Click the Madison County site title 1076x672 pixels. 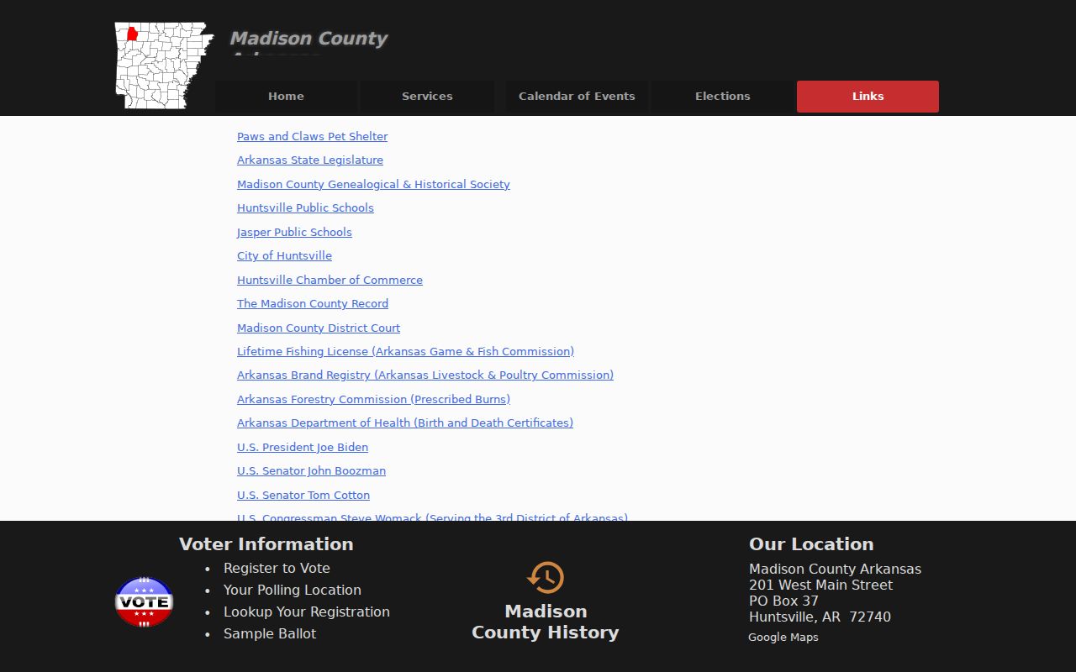[309, 39]
